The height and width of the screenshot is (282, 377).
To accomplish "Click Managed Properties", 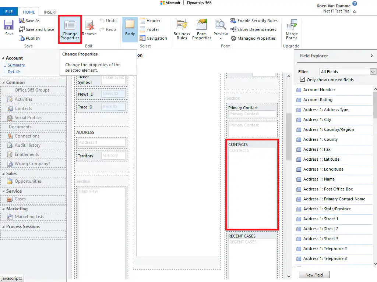I will (x=254, y=38).
